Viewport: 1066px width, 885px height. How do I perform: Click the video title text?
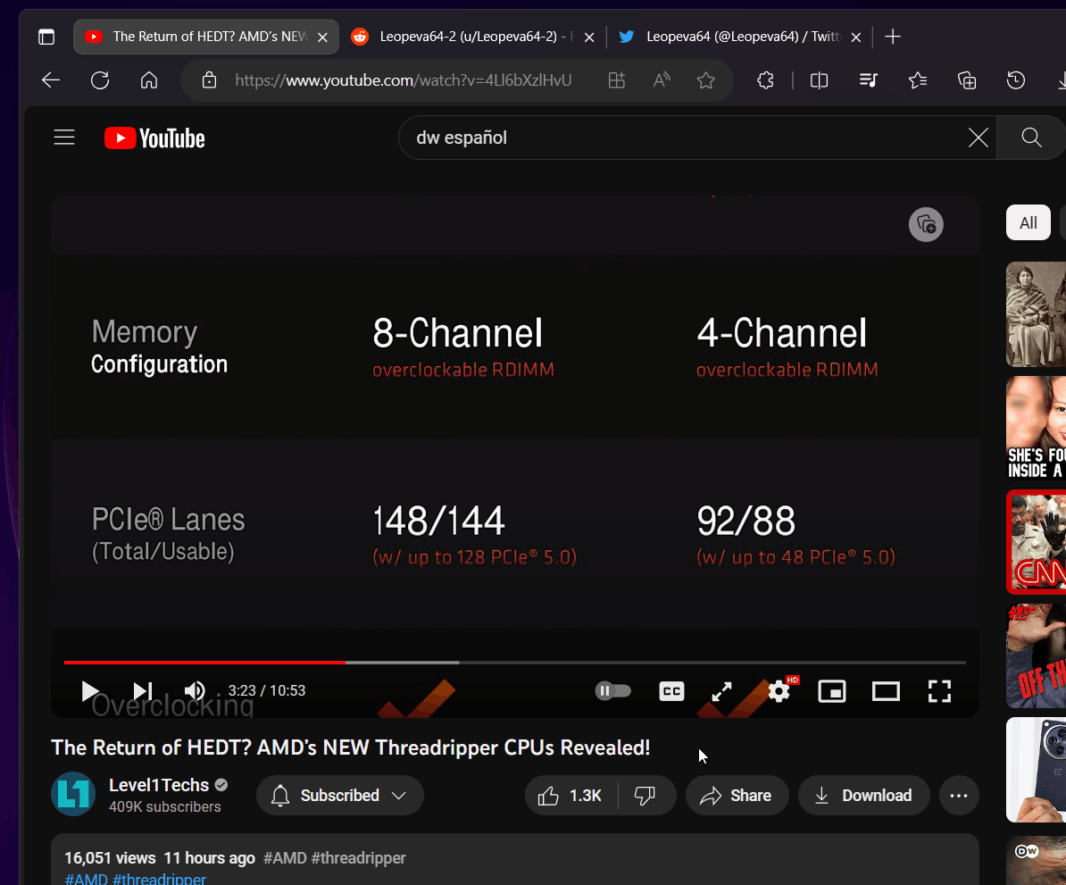[x=351, y=747]
